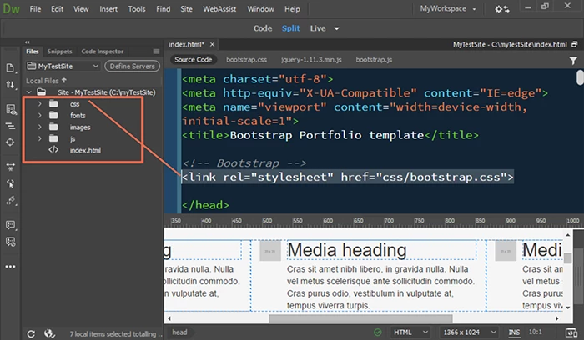Click the Sync Settings gear icon
Image resolution: width=584 pixels, height=340 pixels.
pos(501,9)
